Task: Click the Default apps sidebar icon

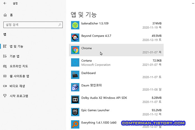Action: [x=5, y=56]
